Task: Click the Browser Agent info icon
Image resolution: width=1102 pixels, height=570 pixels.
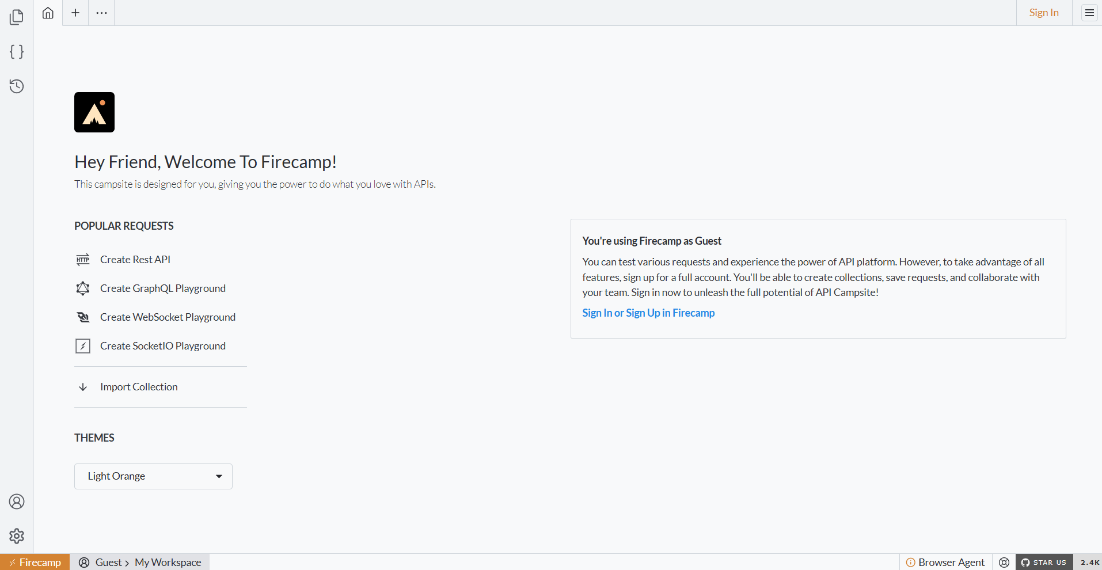Action: pos(911,563)
